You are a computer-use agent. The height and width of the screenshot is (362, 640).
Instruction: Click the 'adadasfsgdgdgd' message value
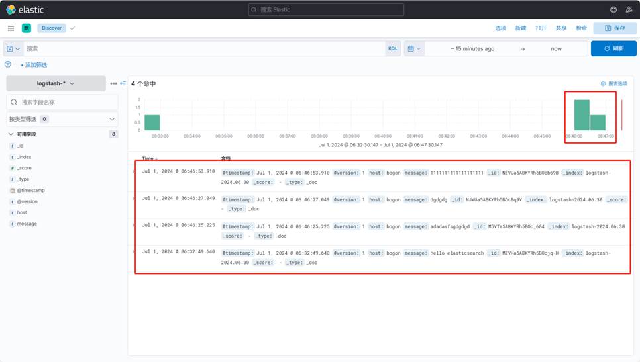[x=450, y=226]
